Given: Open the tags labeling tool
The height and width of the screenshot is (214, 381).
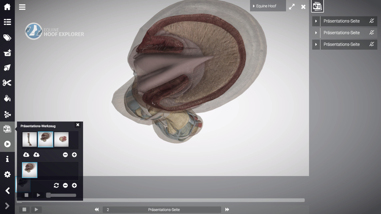Looking at the screenshot, I should 7,37.
